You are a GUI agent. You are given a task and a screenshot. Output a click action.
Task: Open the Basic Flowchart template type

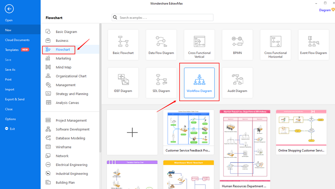click(x=123, y=45)
